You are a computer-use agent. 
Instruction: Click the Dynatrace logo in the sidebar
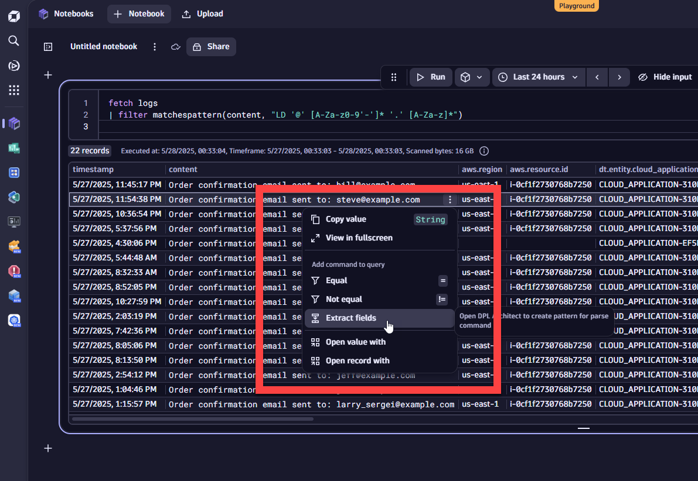(x=13, y=16)
